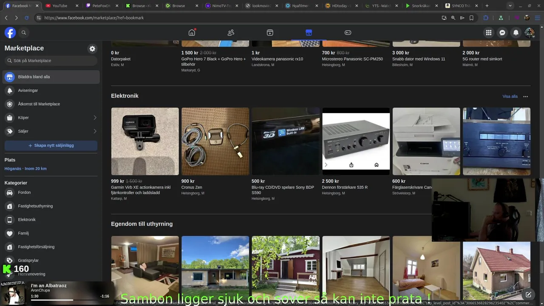
Task: Open the notifications bell in the header
Action: click(x=516, y=33)
